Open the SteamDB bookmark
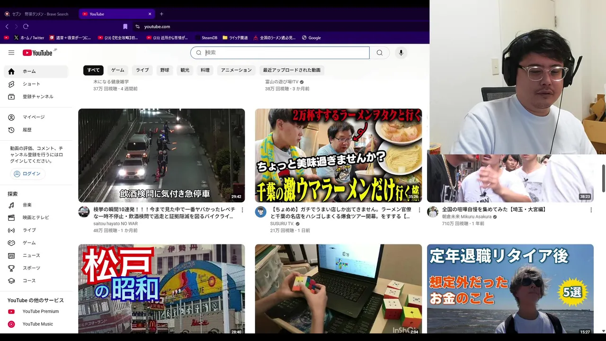The height and width of the screenshot is (341, 606). tap(206, 38)
